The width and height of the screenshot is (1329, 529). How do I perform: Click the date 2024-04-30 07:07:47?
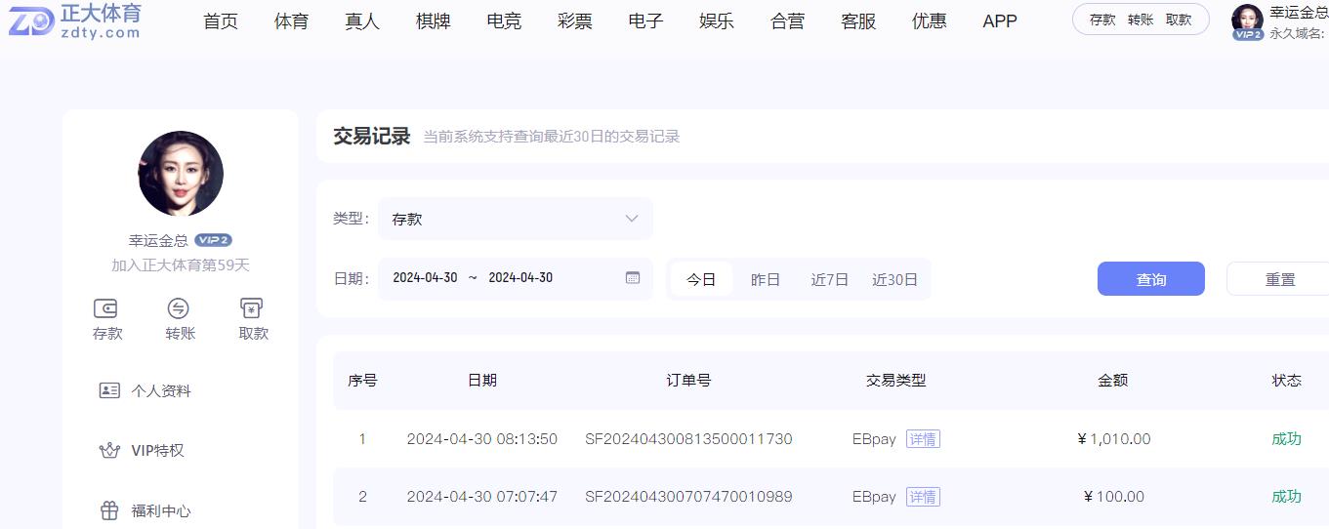482,497
